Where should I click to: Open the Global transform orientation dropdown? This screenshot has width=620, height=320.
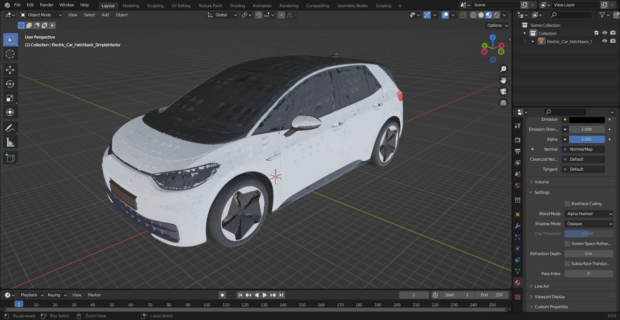click(x=222, y=15)
